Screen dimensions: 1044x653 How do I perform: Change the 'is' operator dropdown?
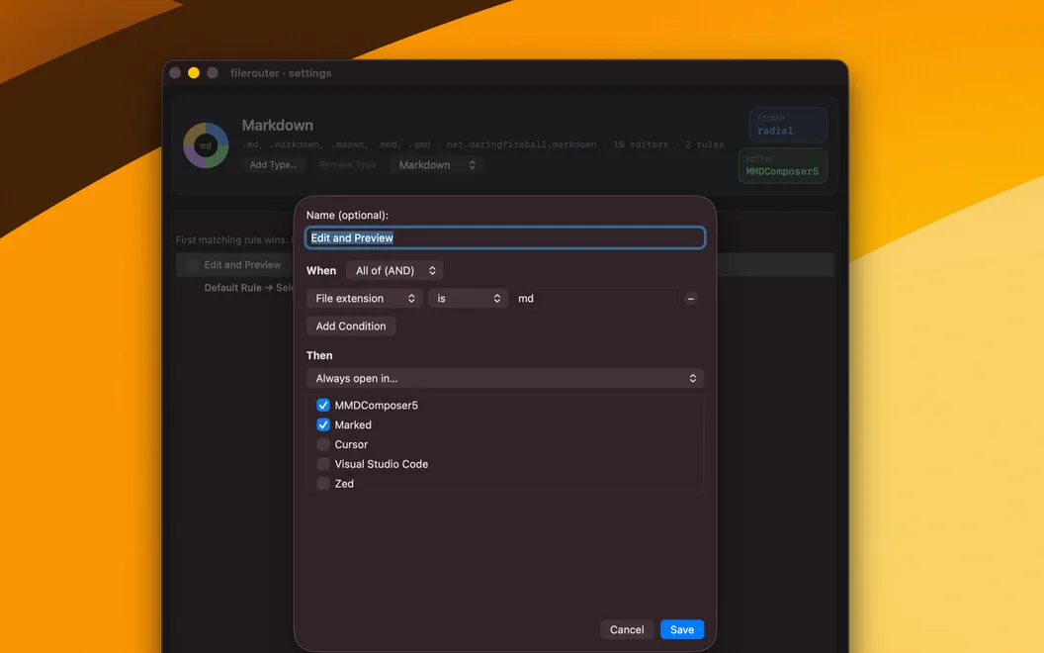[x=468, y=299]
